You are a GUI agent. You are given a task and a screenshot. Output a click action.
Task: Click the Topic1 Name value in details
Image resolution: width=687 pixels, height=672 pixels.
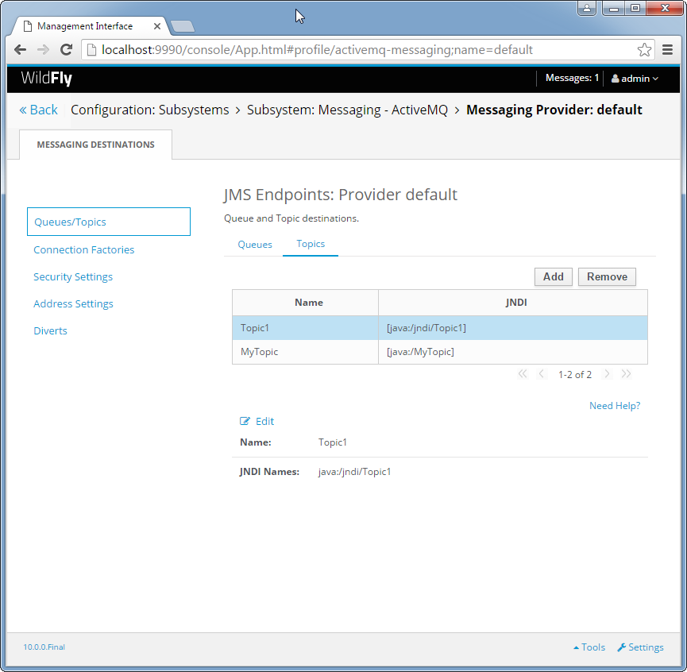tap(333, 442)
